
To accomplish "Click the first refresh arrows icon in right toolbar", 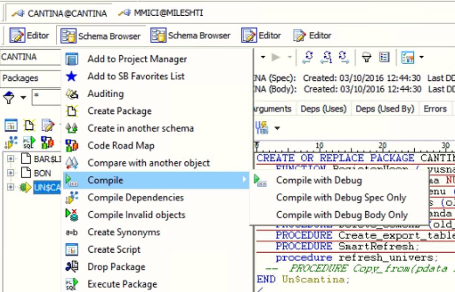I will click(308, 57).
